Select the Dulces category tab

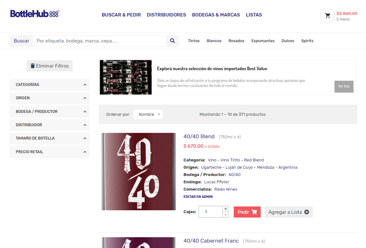pyautogui.click(x=288, y=41)
